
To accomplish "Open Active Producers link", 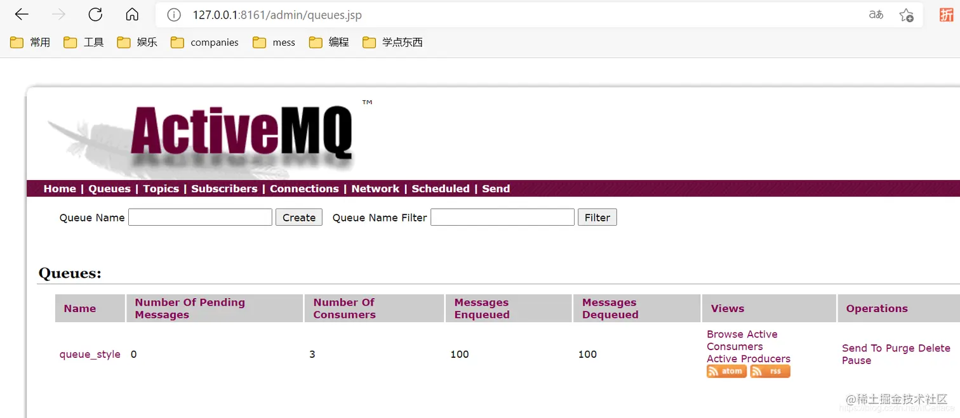I will pyautogui.click(x=749, y=359).
